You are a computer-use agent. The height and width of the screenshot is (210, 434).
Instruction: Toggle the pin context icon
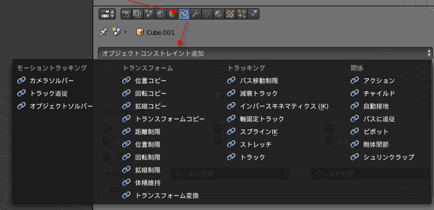104,32
